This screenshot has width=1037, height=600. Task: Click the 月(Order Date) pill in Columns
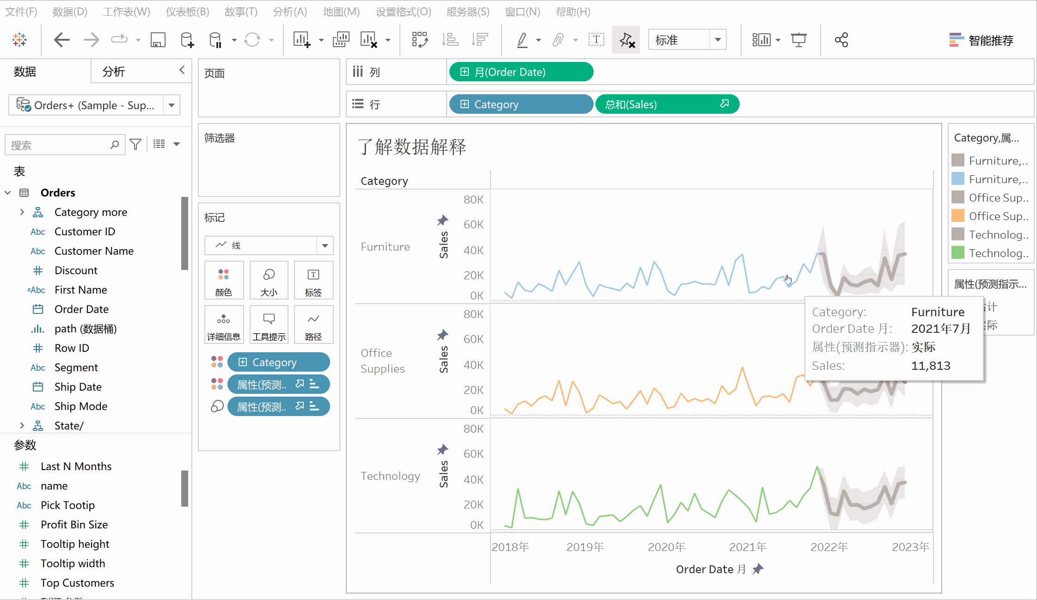coord(521,72)
